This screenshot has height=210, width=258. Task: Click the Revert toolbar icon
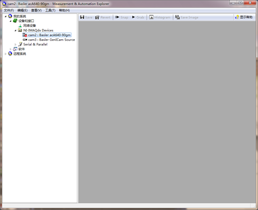click(x=97, y=17)
